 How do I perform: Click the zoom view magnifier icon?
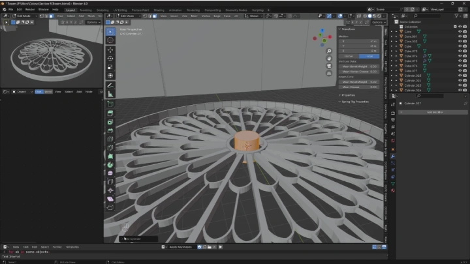pyautogui.click(x=329, y=51)
